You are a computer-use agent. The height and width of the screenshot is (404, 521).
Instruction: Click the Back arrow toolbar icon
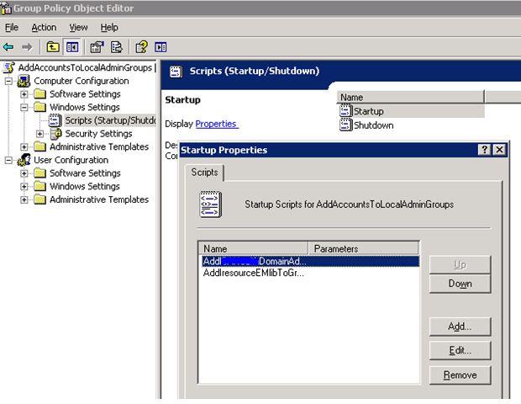pyautogui.click(x=8, y=47)
